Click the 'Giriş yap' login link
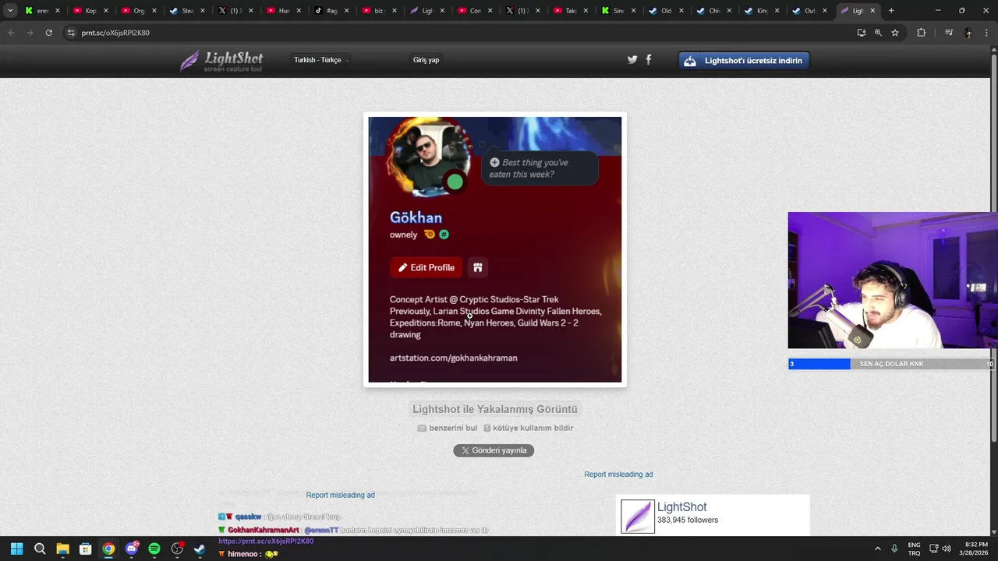998x561 pixels. (x=426, y=60)
